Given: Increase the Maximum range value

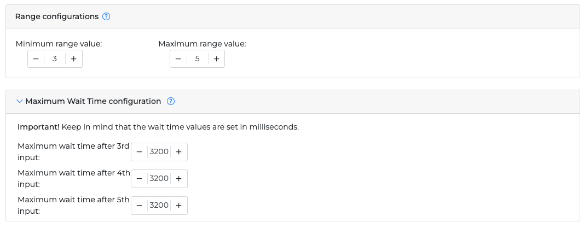Looking at the screenshot, I should pos(216,59).
